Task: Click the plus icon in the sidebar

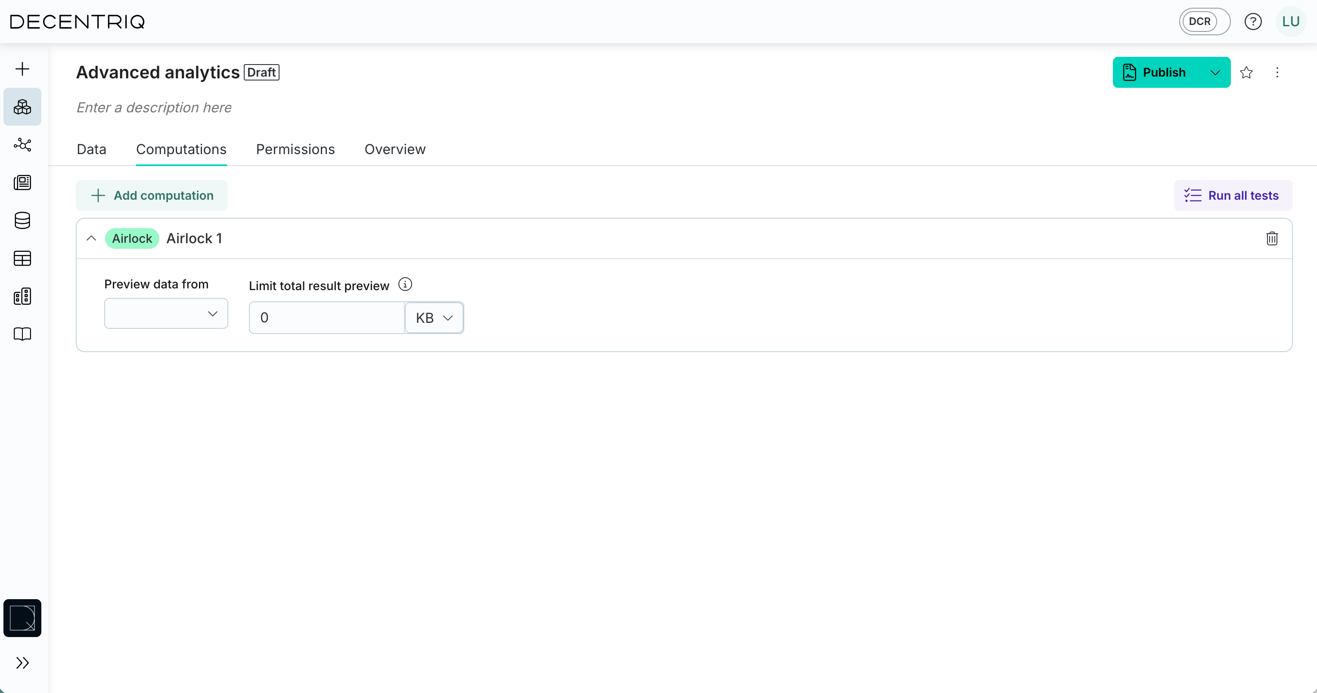Action: pos(22,69)
